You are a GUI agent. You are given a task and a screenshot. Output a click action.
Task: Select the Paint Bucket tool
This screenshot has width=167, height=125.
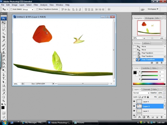click(4, 63)
